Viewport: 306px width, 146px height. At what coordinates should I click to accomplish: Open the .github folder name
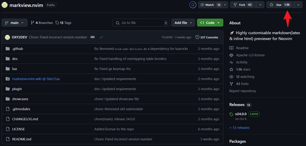click(18, 49)
